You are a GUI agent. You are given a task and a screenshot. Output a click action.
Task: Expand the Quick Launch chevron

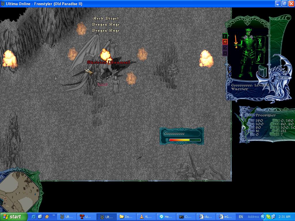coord(54,215)
